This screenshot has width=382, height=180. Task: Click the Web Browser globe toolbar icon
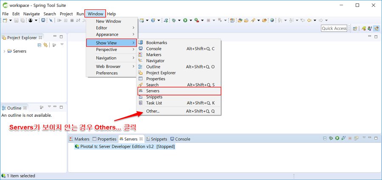(272, 20)
